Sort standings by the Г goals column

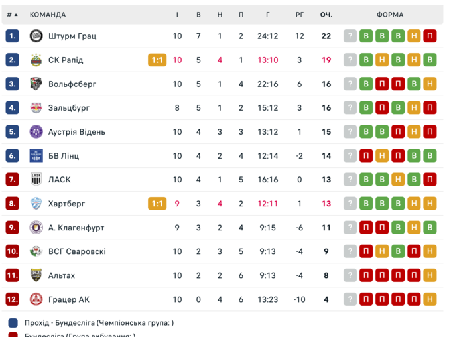coord(267,15)
